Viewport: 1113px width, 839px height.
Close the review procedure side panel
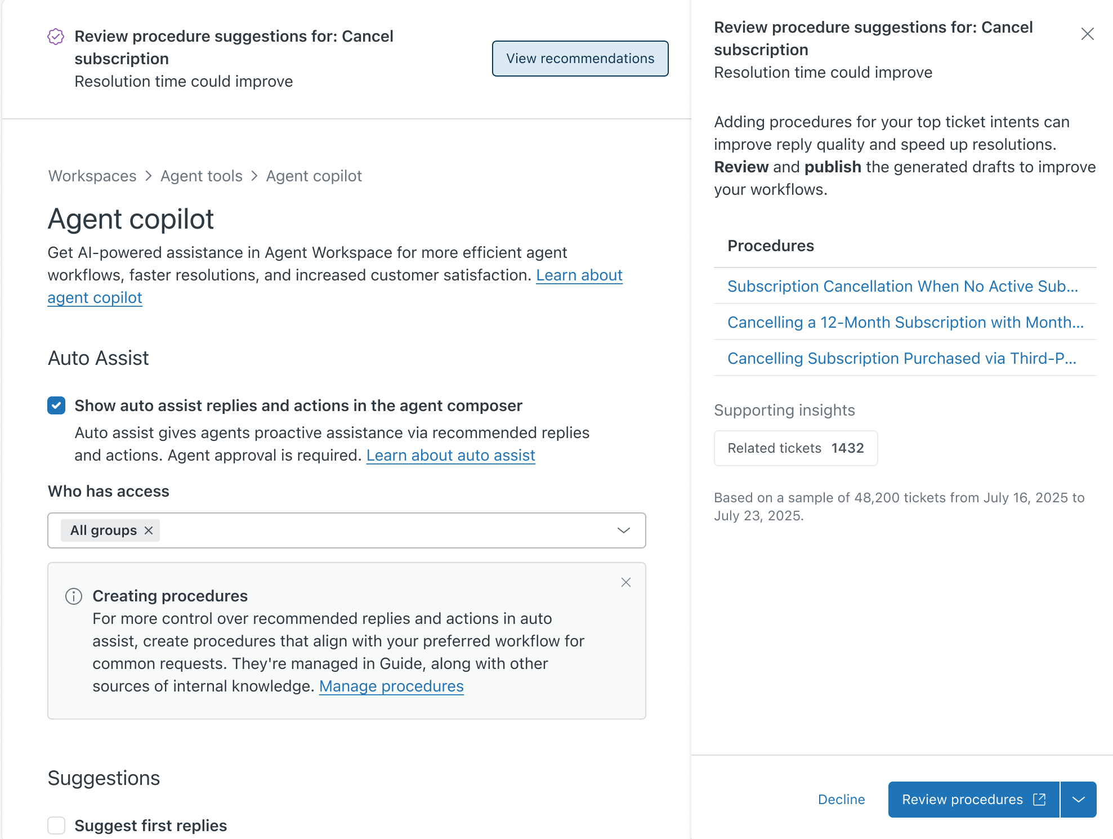pos(1087,34)
